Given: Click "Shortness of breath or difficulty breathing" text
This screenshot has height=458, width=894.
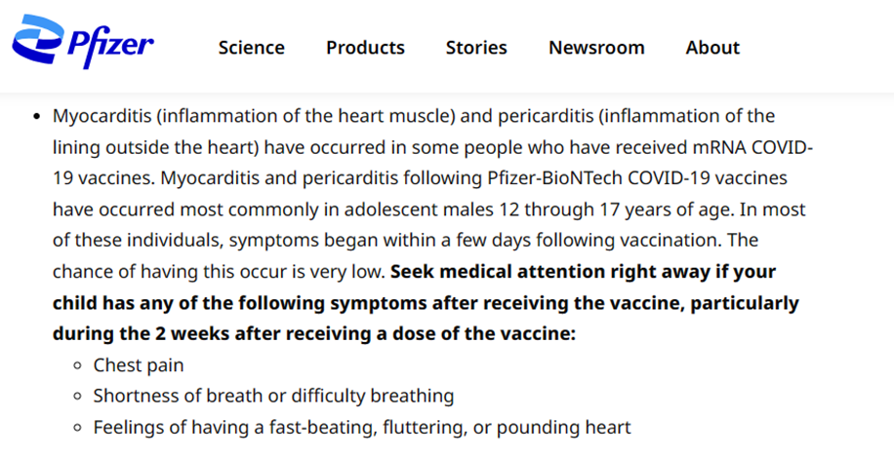Looking at the screenshot, I should point(273,396).
